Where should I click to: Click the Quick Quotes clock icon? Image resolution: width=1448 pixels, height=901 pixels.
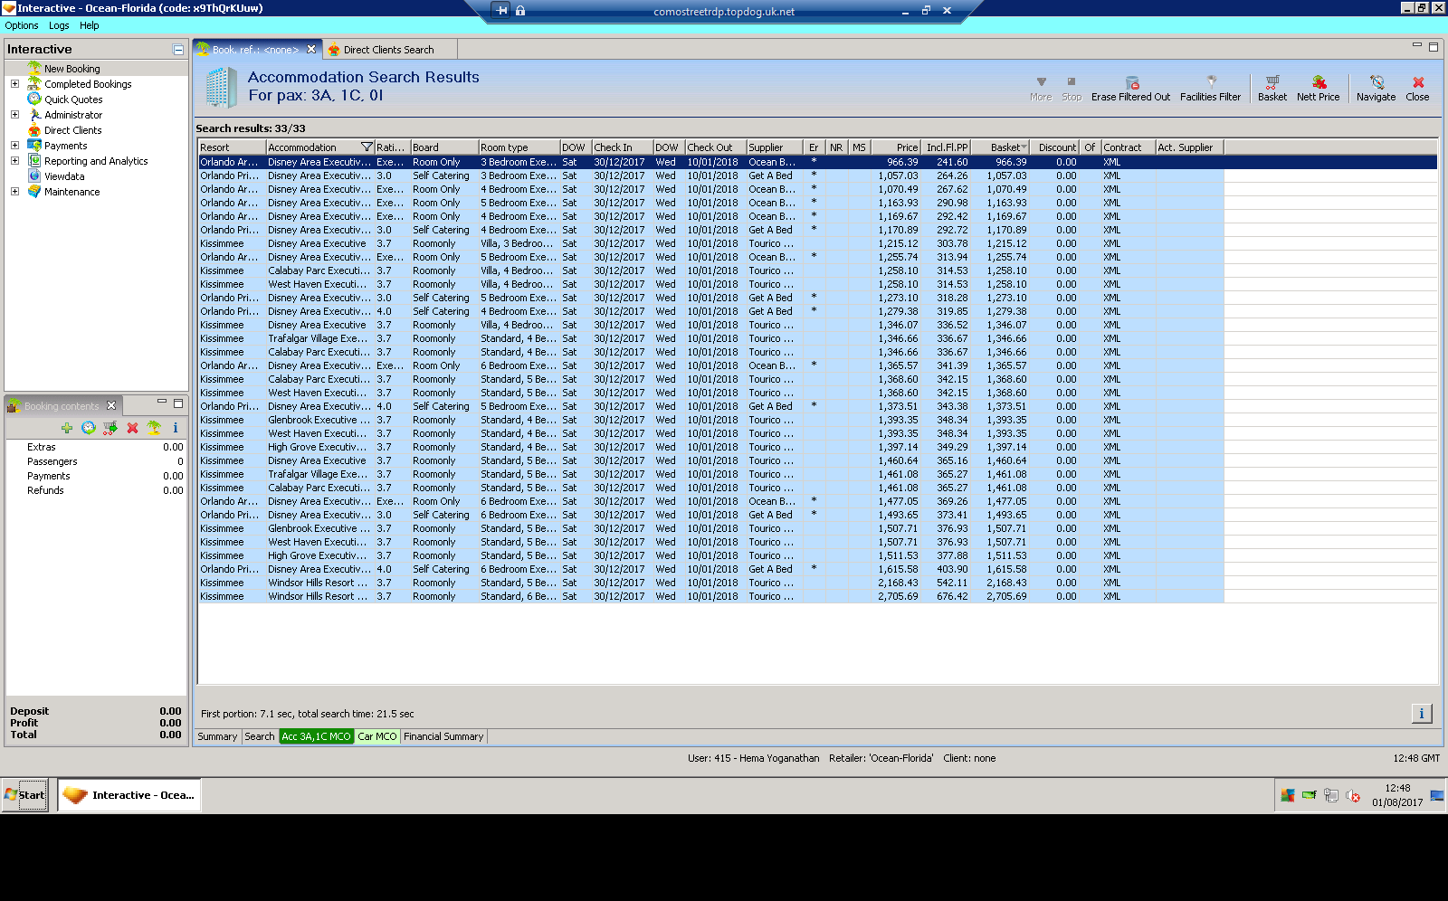(x=34, y=99)
